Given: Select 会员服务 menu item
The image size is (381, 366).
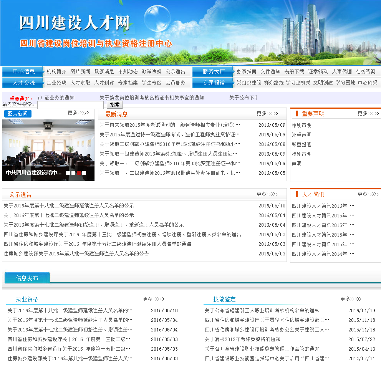Looking at the screenshot, I should pos(176,83).
